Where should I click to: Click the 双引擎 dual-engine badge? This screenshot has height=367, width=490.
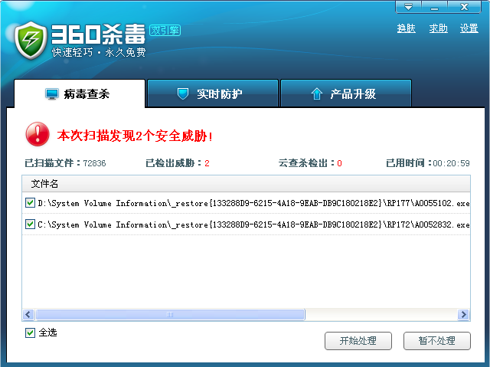(x=165, y=31)
